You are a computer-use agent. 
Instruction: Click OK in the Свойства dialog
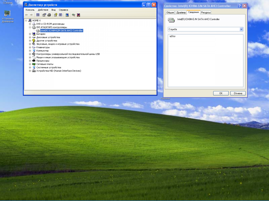[x=221, y=93]
